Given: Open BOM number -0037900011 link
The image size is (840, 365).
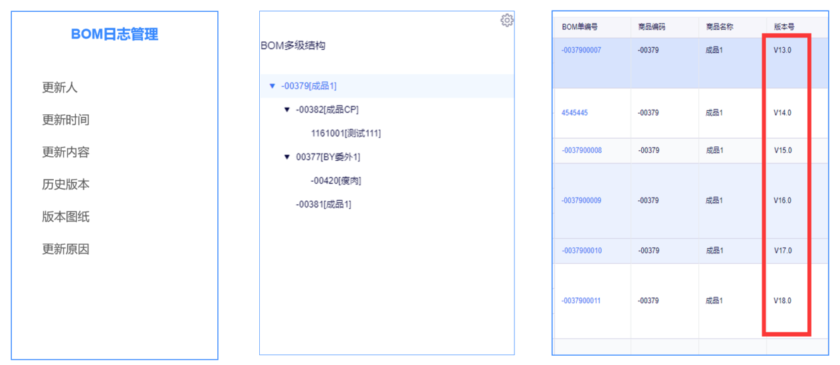Looking at the screenshot, I should tap(581, 301).
